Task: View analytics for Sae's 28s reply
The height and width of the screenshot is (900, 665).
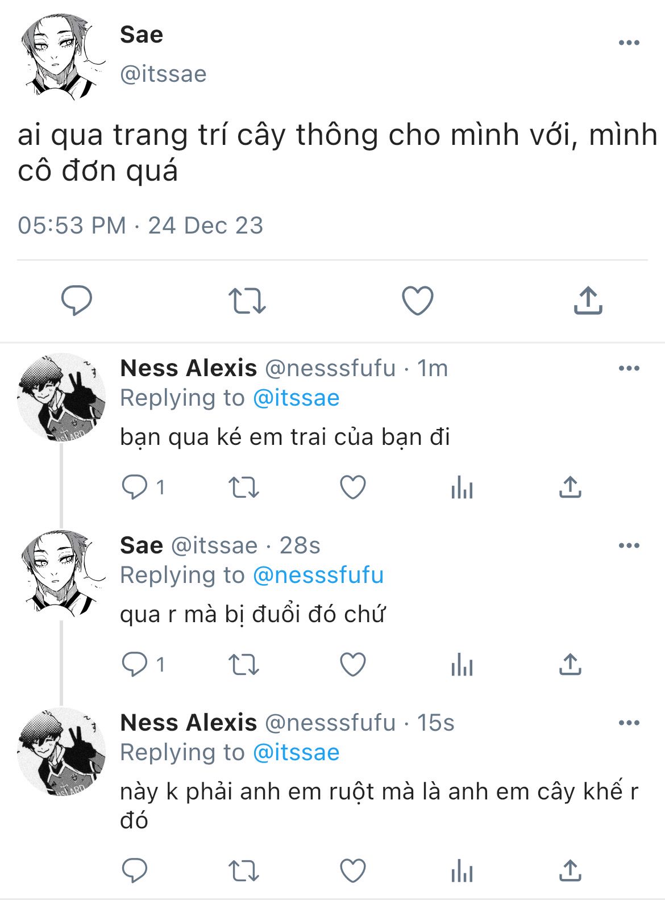Action: pos(462,665)
